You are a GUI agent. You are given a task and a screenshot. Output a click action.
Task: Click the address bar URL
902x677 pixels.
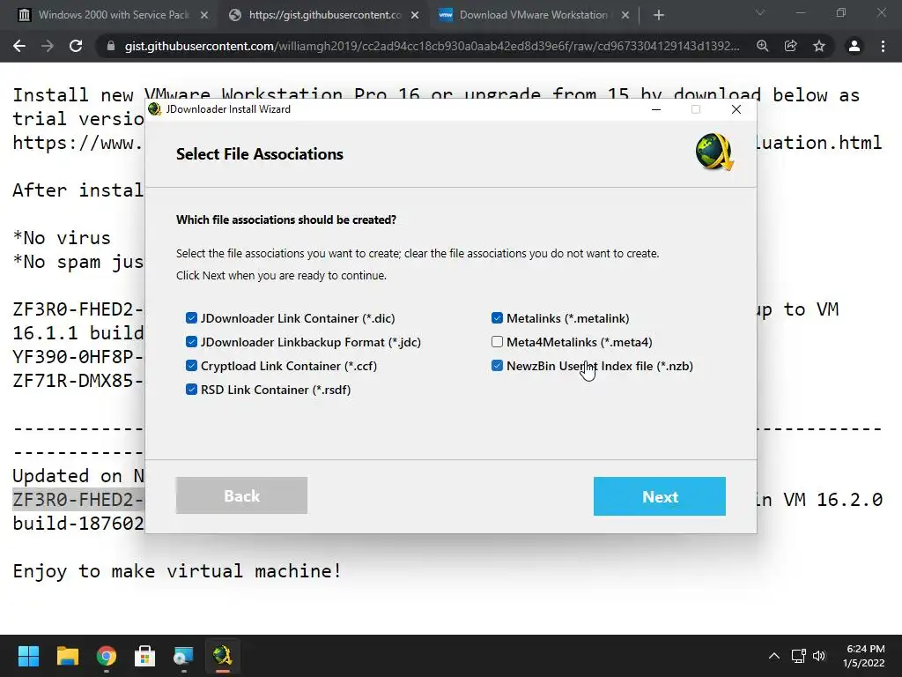(x=432, y=46)
